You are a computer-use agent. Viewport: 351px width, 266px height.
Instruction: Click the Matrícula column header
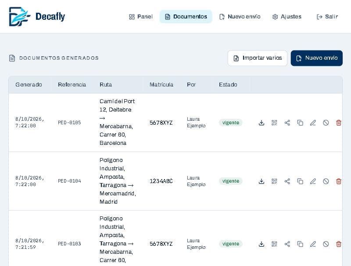click(x=161, y=85)
